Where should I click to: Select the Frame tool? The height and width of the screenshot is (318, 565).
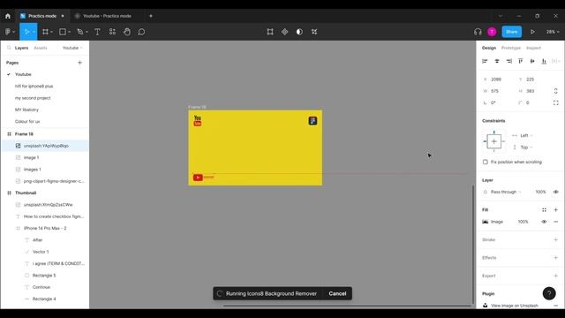45,32
